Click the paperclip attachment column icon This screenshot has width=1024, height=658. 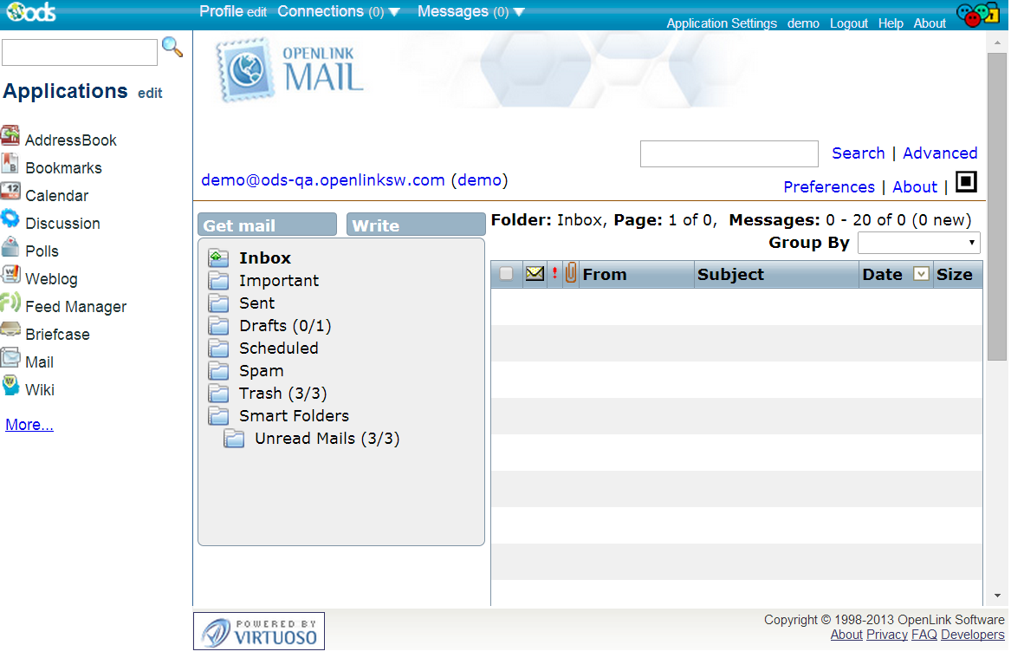[571, 272]
